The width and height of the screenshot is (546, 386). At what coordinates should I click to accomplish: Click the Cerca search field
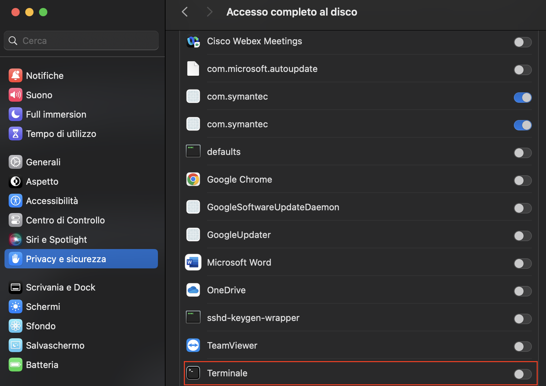click(x=81, y=41)
